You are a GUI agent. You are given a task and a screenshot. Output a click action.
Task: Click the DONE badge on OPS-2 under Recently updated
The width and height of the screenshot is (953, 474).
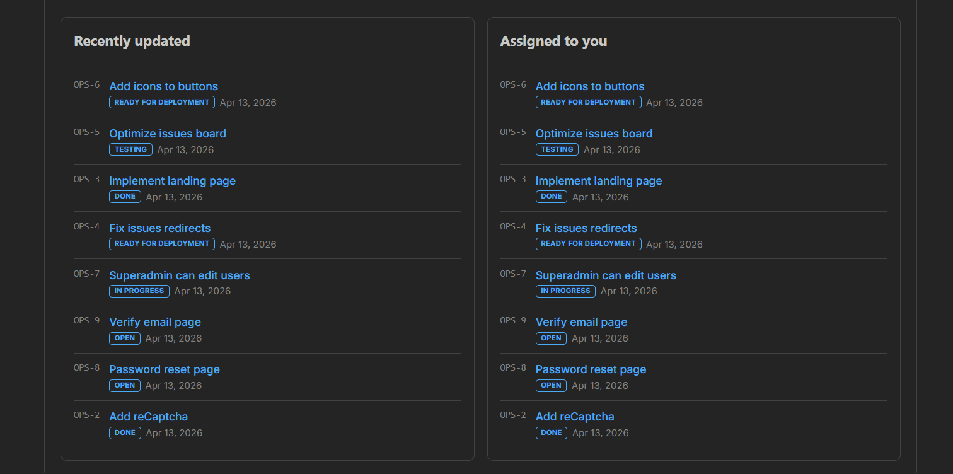(x=124, y=433)
